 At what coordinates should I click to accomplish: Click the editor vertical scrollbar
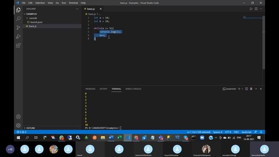(264, 42)
